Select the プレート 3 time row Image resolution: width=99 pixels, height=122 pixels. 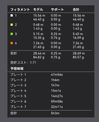pos(51,85)
